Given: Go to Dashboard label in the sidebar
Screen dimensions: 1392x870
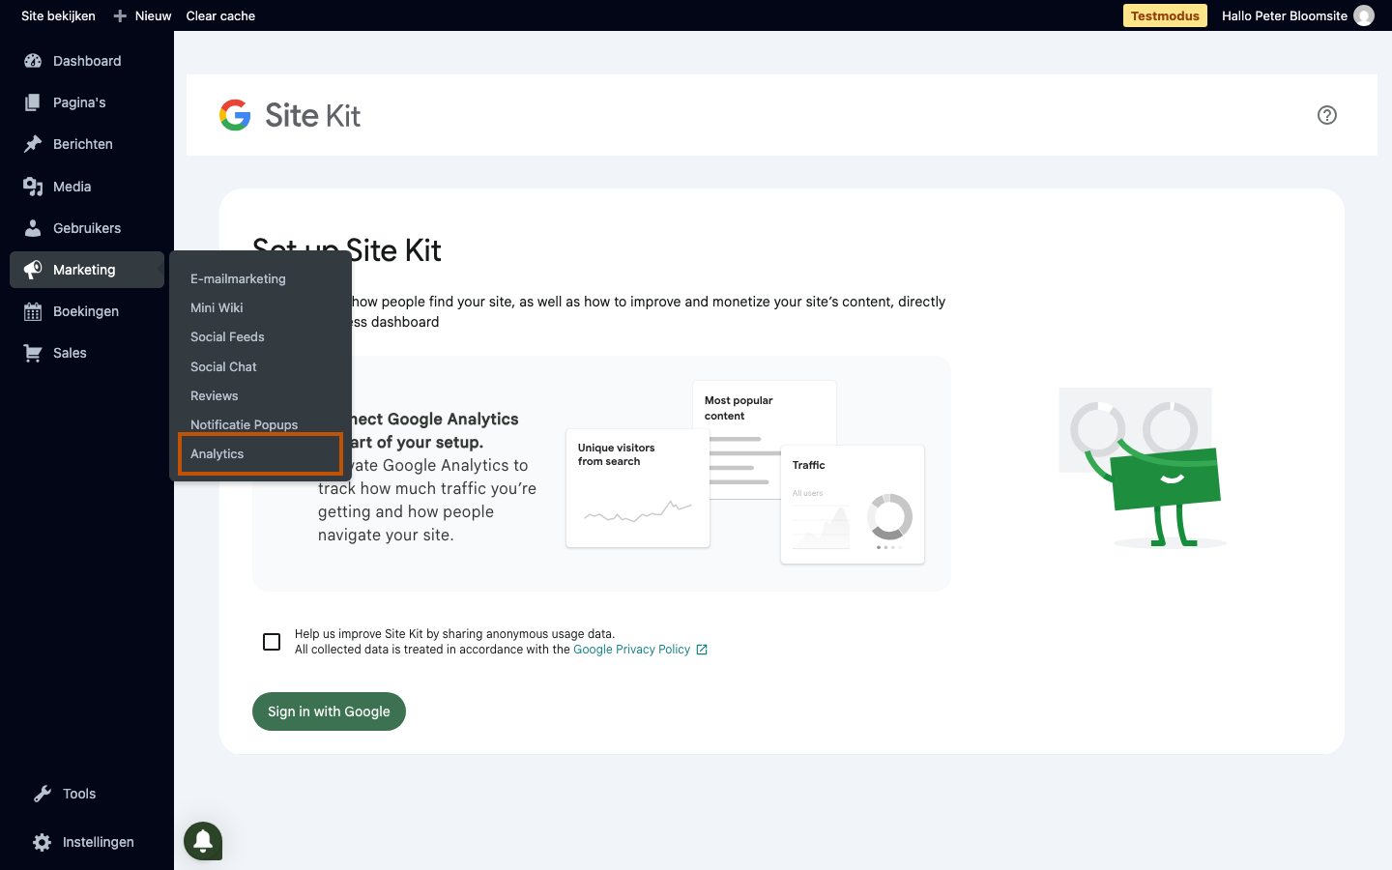Looking at the screenshot, I should click(87, 61).
